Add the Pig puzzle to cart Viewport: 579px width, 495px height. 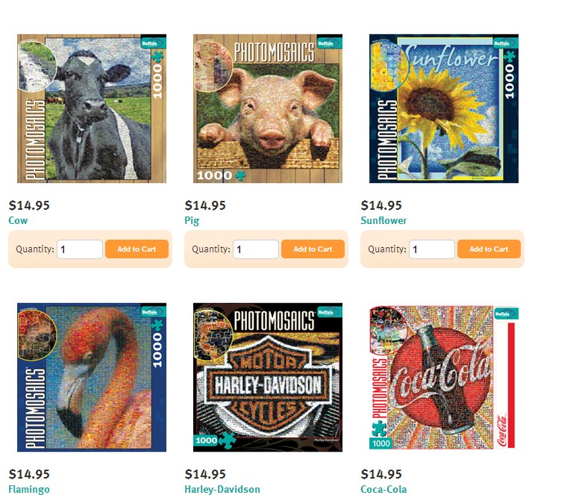tap(313, 249)
